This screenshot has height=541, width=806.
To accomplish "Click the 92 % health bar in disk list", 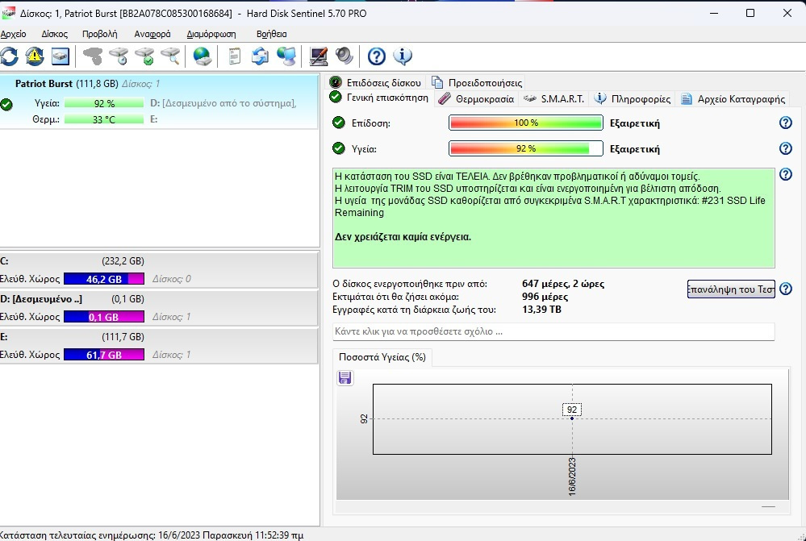I will click(104, 103).
